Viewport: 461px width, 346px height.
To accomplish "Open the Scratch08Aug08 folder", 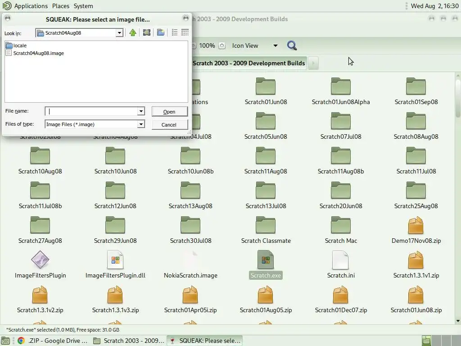I will click(x=416, y=127).
